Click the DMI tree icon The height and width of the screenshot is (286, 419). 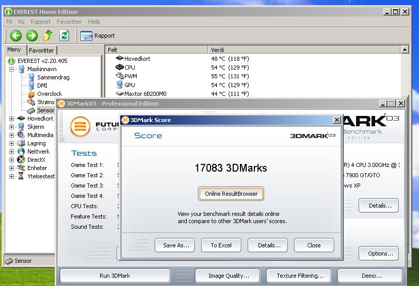(31, 86)
